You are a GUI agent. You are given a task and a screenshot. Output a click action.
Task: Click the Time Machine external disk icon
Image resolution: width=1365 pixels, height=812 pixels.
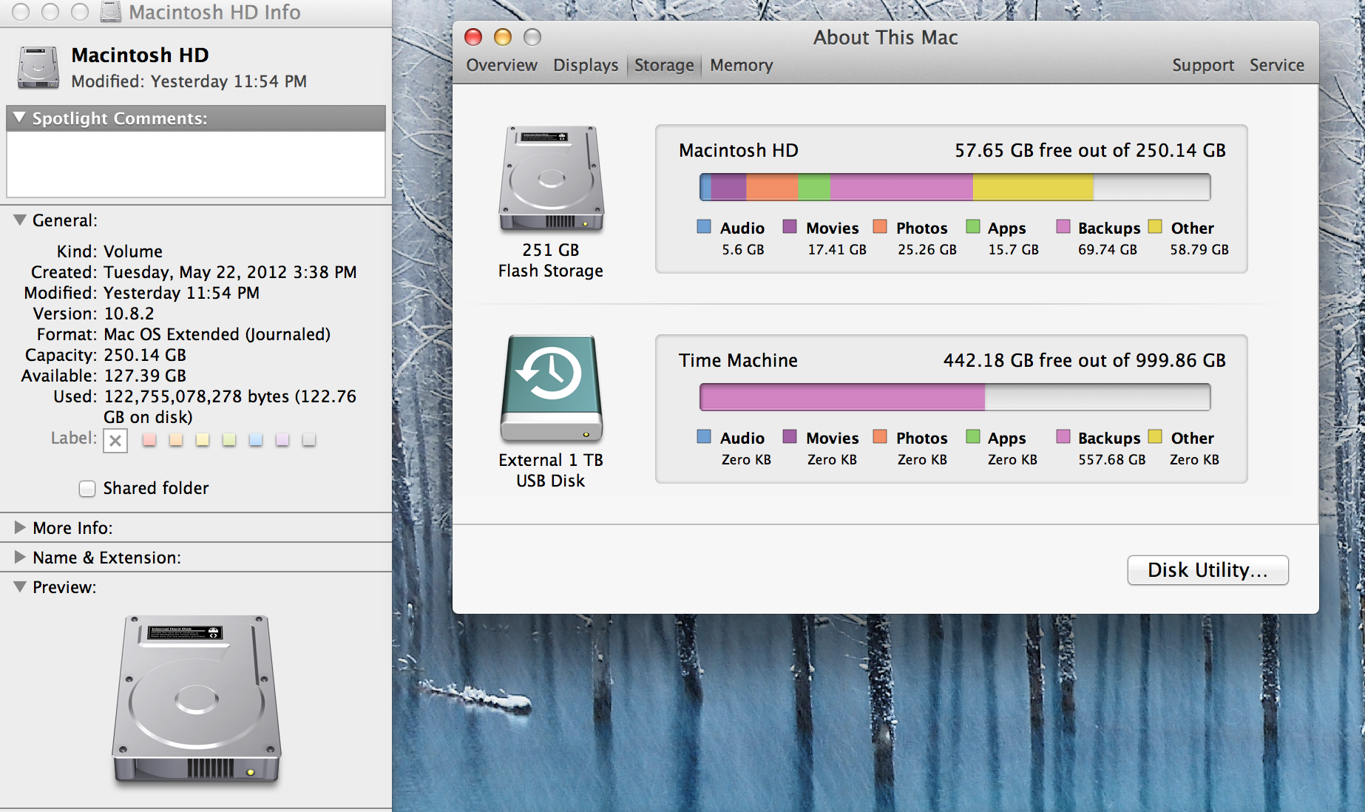tap(551, 389)
